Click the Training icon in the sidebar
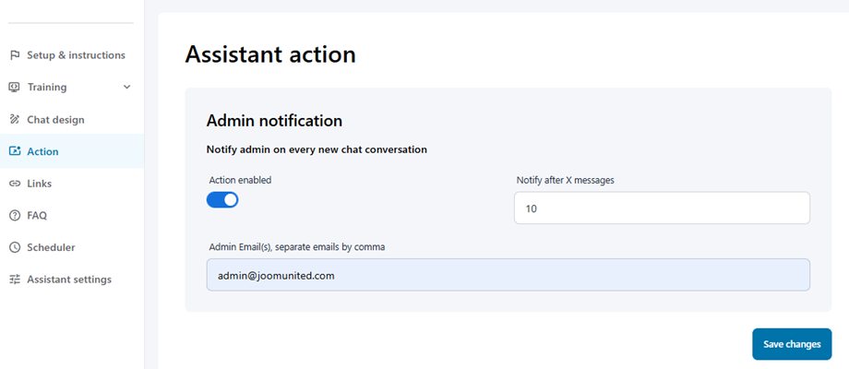 click(15, 88)
